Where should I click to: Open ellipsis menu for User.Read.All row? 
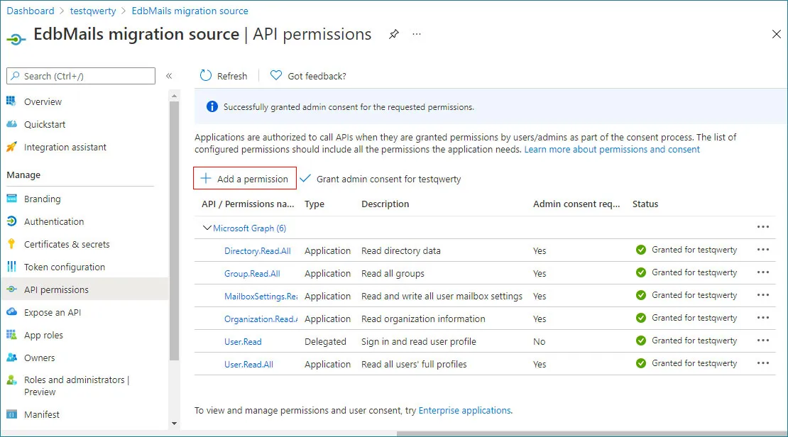(x=763, y=363)
